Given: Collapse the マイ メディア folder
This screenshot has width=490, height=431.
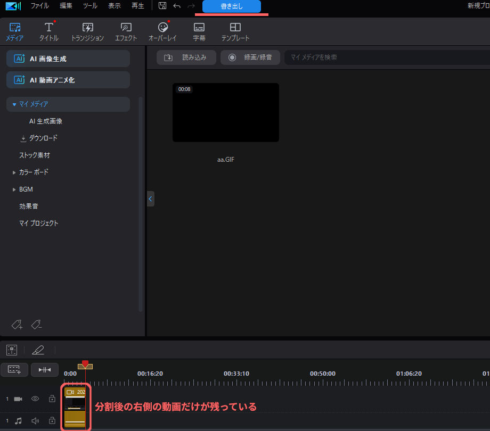Looking at the screenshot, I should [14, 104].
